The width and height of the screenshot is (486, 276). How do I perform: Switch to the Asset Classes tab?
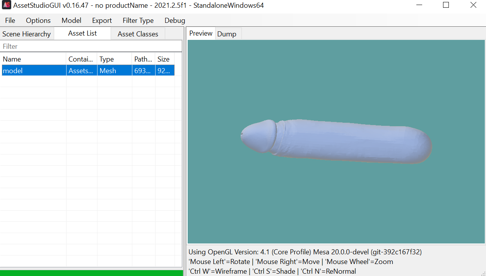[x=138, y=34]
